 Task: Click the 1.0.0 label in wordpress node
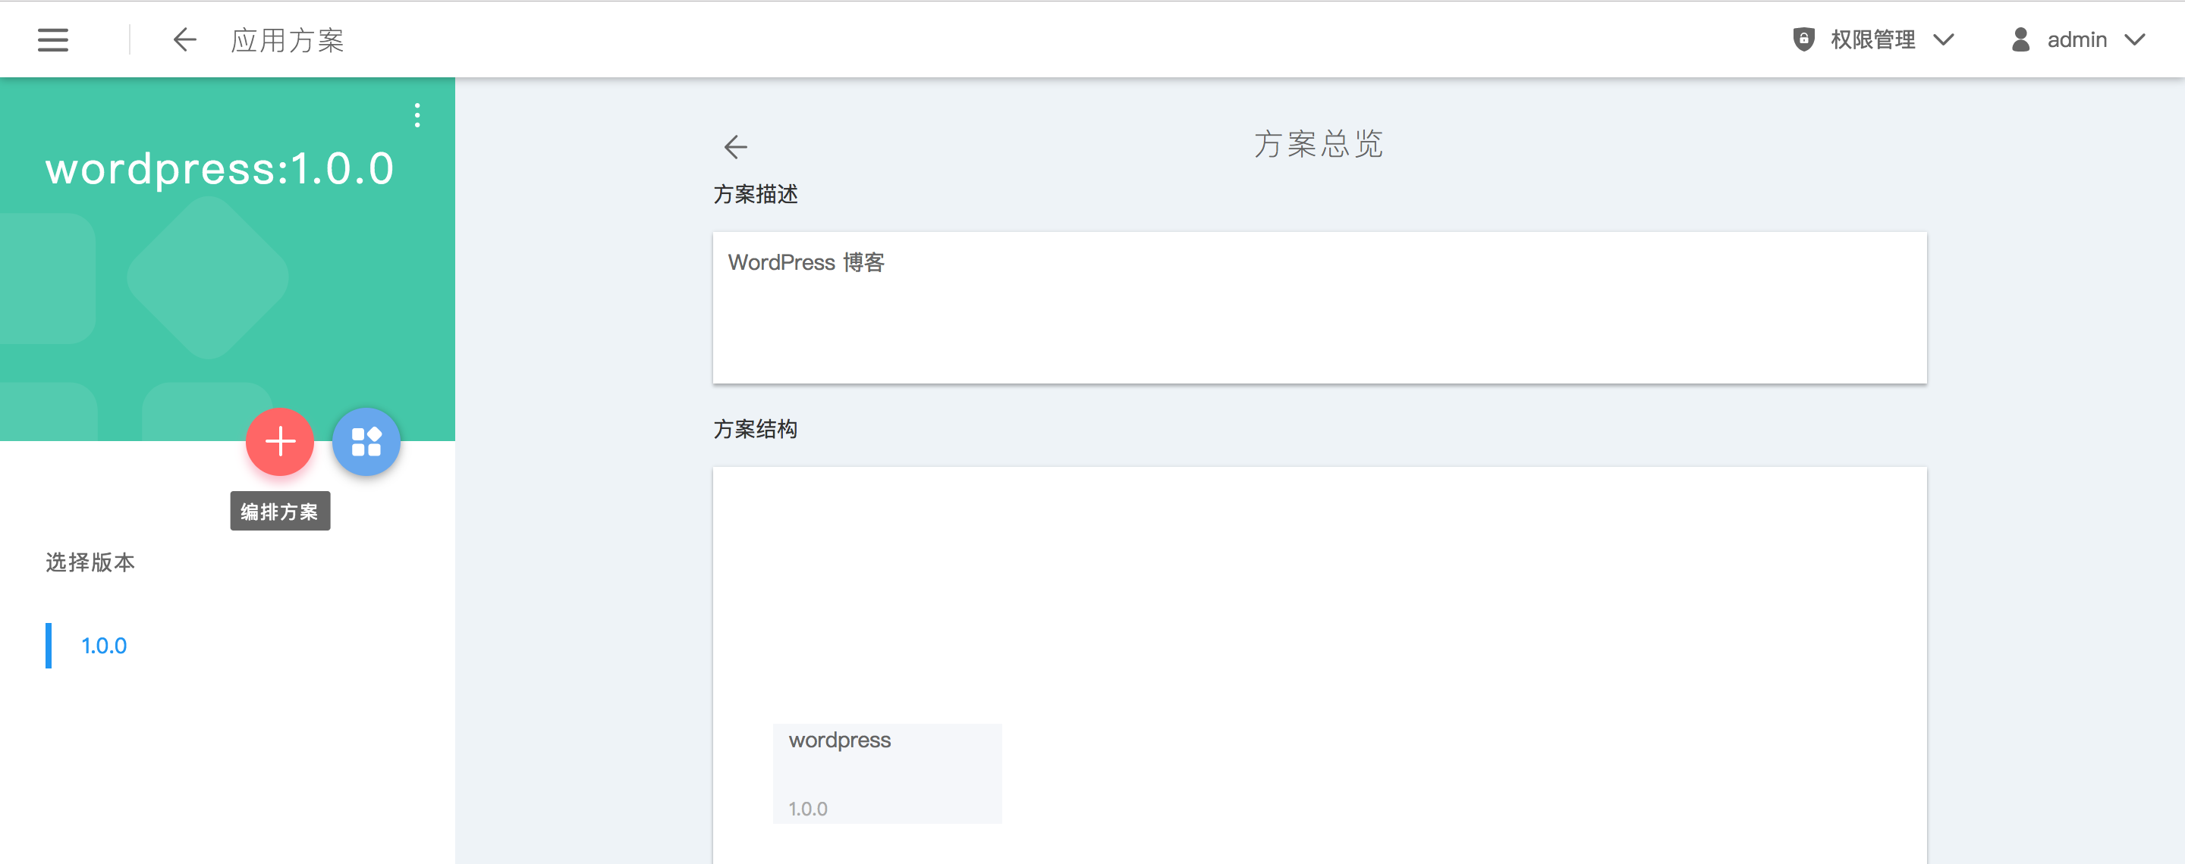[x=807, y=809]
